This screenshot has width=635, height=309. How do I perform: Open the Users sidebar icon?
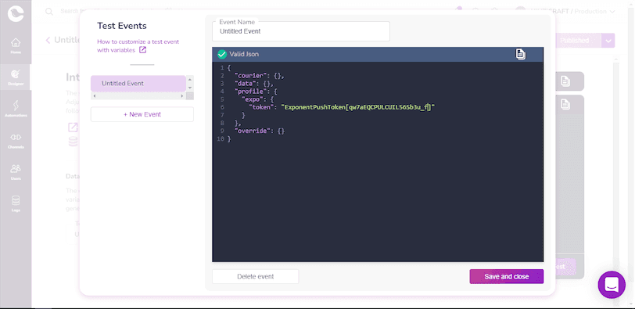click(x=16, y=172)
